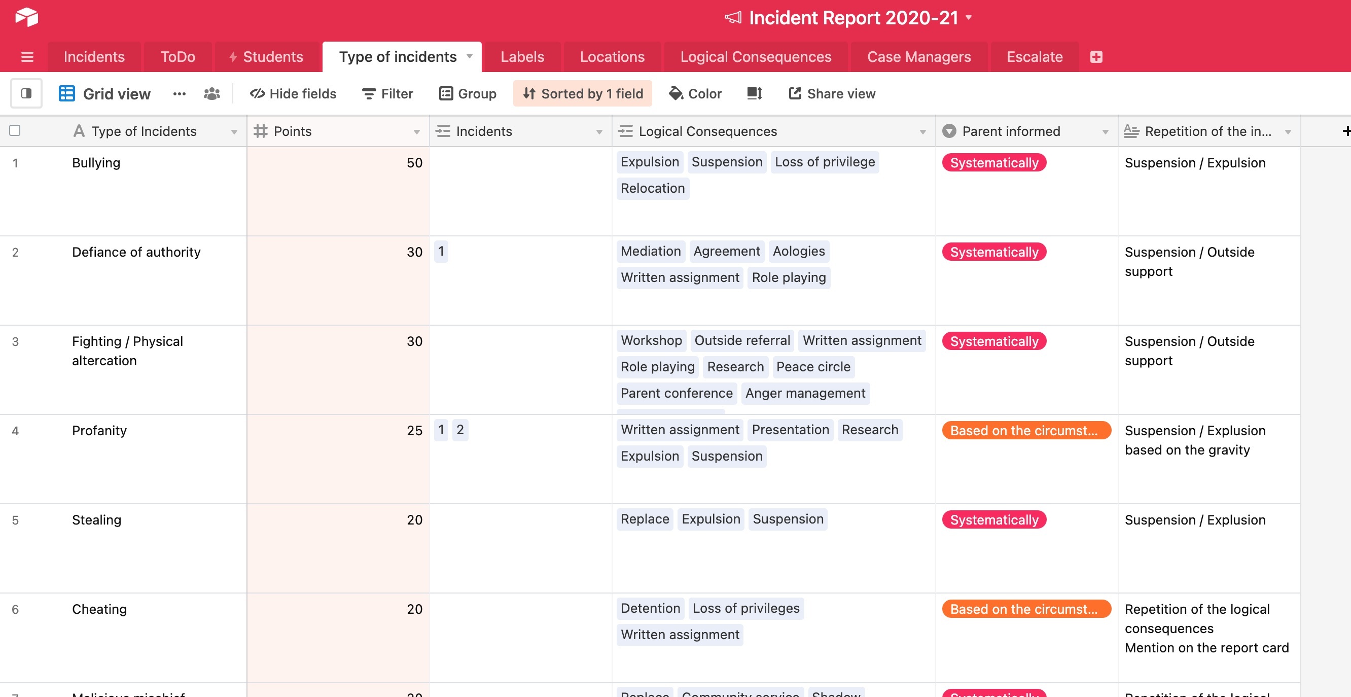
Task: Open the Locations tab
Action: [612, 57]
